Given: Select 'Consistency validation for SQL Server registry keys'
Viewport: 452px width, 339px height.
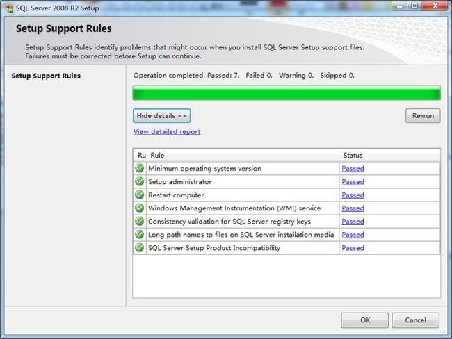Looking at the screenshot, I should pyautogui.click(x=229, y=222).
